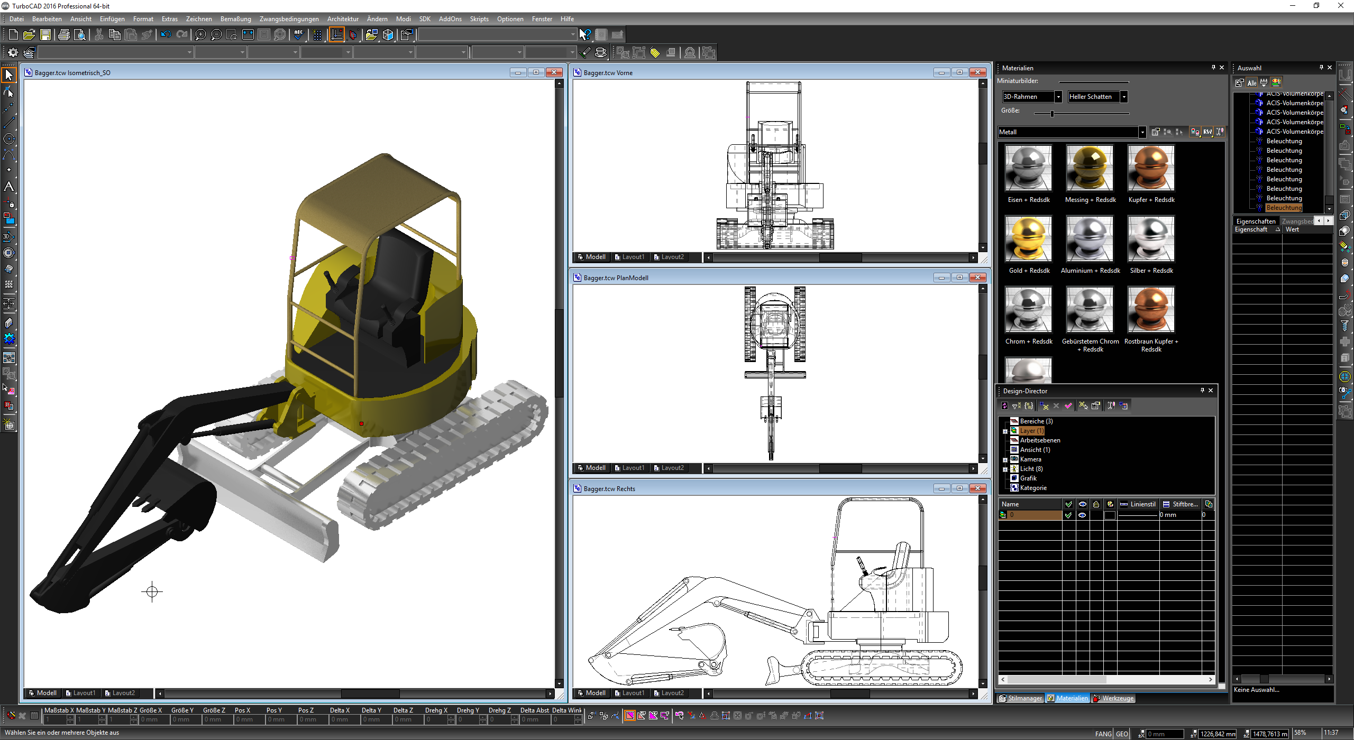Expand the Kamera node in Design-Director
This screenshot has height=740, width=1354.
(1004, 459)
